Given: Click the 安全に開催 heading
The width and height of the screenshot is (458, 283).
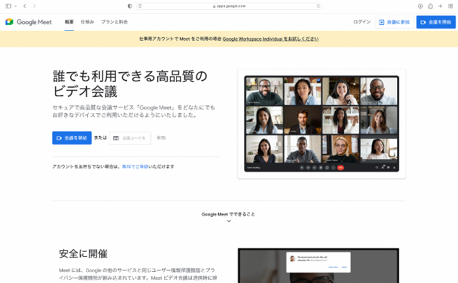Looking at the screenshot, I should coord(83,254).
